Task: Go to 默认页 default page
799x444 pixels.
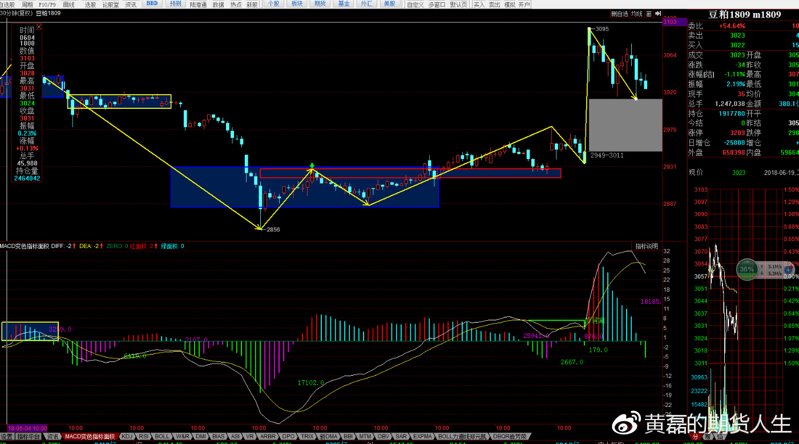Action: 458,4
